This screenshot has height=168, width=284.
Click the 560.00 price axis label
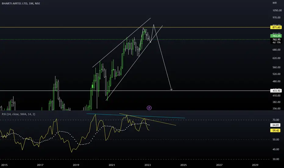coord(276,67)
